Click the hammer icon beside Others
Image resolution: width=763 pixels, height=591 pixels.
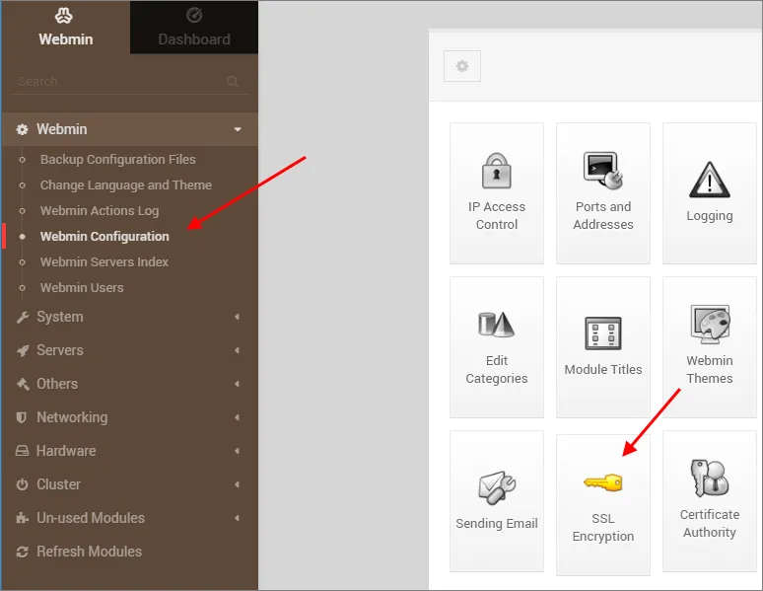coord(23,384)
